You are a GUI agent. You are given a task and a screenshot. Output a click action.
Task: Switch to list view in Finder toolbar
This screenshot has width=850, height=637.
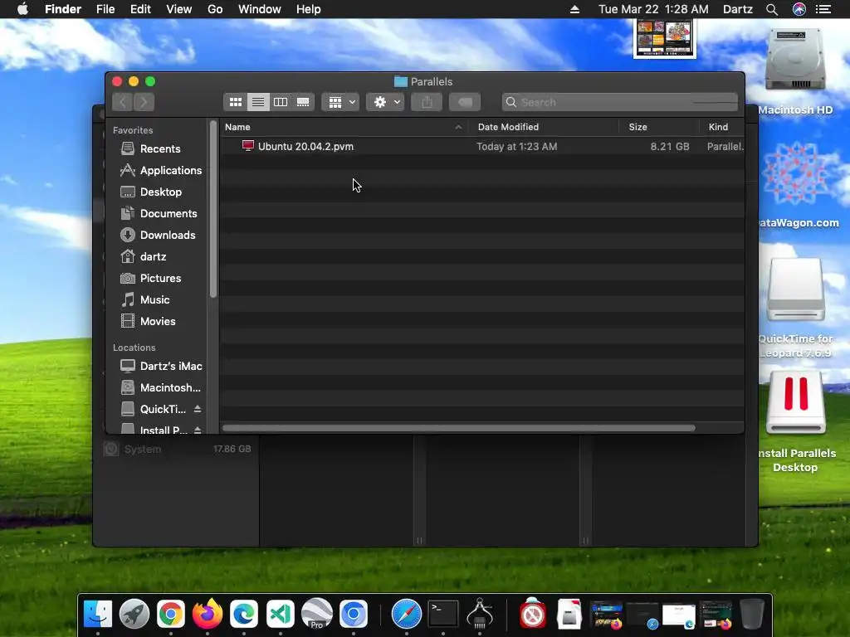click(x=258, y=102)
